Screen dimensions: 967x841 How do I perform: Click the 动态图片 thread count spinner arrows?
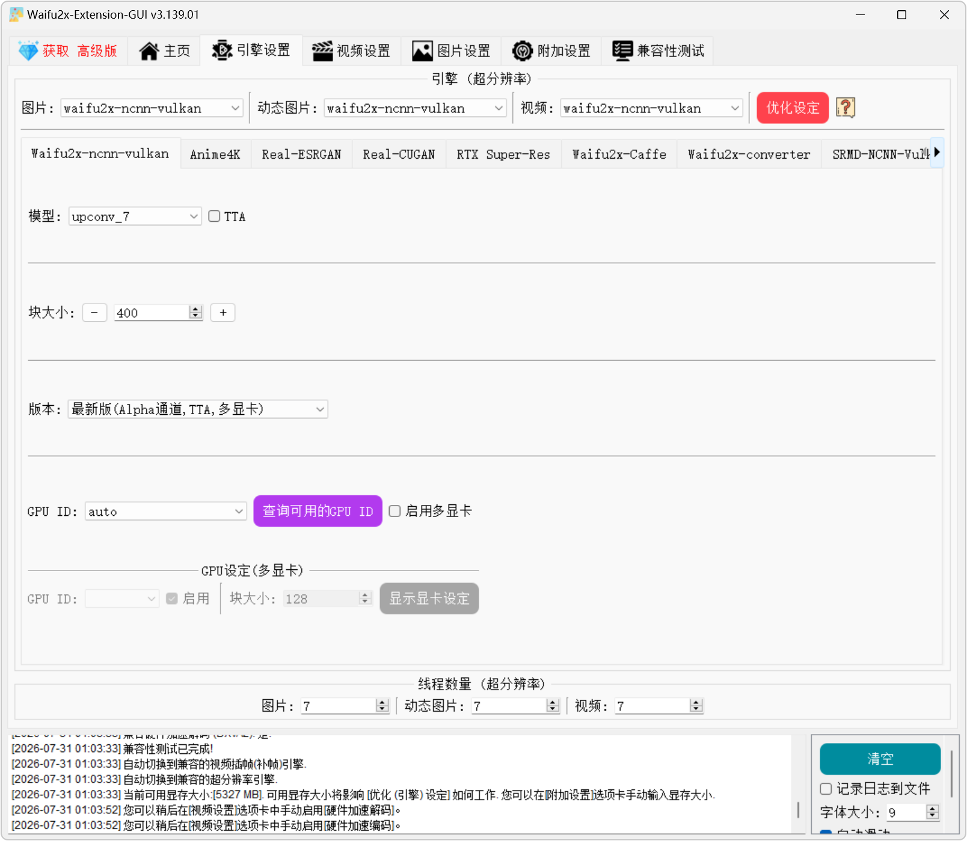[553, 706]
